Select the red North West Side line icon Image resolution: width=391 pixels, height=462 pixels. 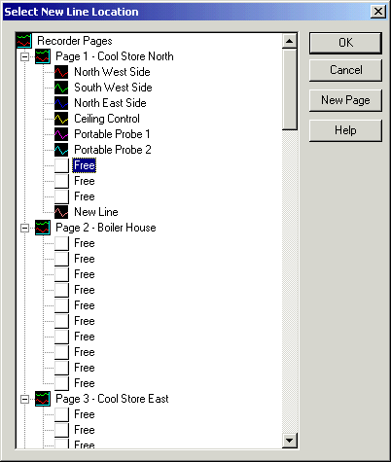tap(61, 72)
